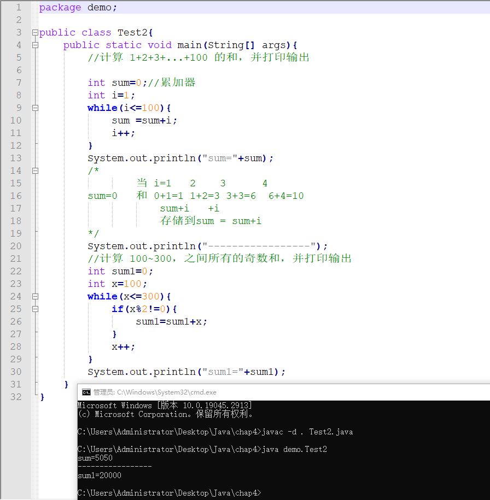
Task: Click the '存储到sum = sum+i' comment text
Action: [211, 221]
